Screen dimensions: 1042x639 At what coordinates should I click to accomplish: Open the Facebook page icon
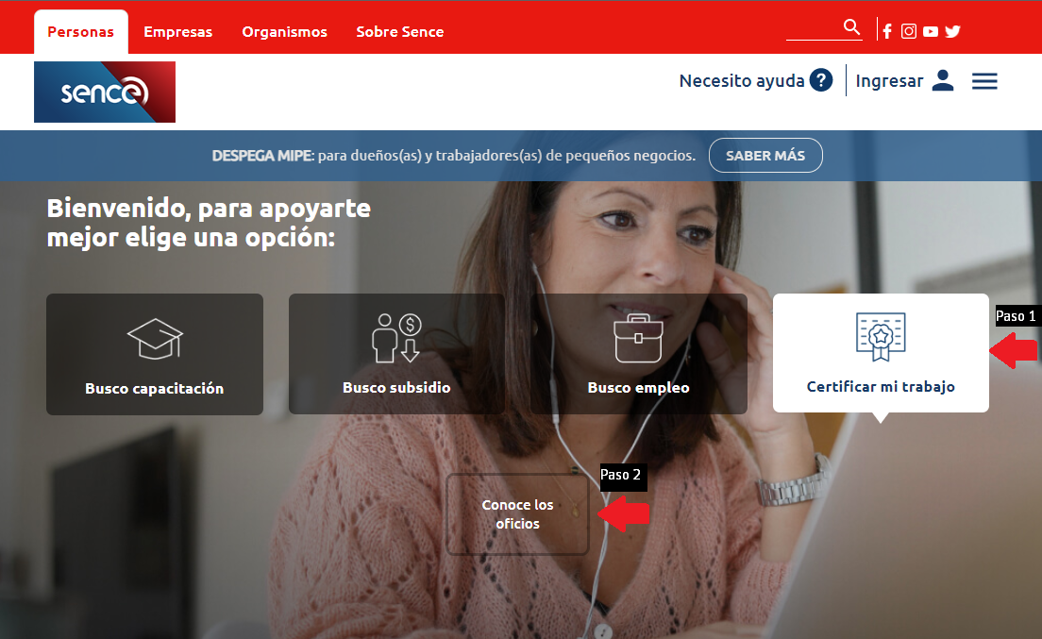click(887, 31)
